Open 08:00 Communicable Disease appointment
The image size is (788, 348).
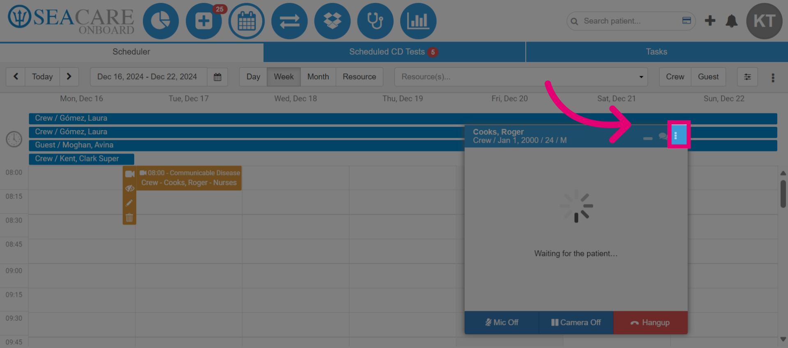(189, 178)
